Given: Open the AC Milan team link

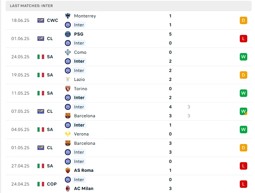Looking at the screenshot, I should [83, 189].
